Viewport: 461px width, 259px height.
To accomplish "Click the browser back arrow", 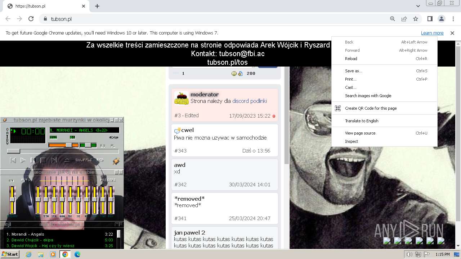I will coord(8,19).
